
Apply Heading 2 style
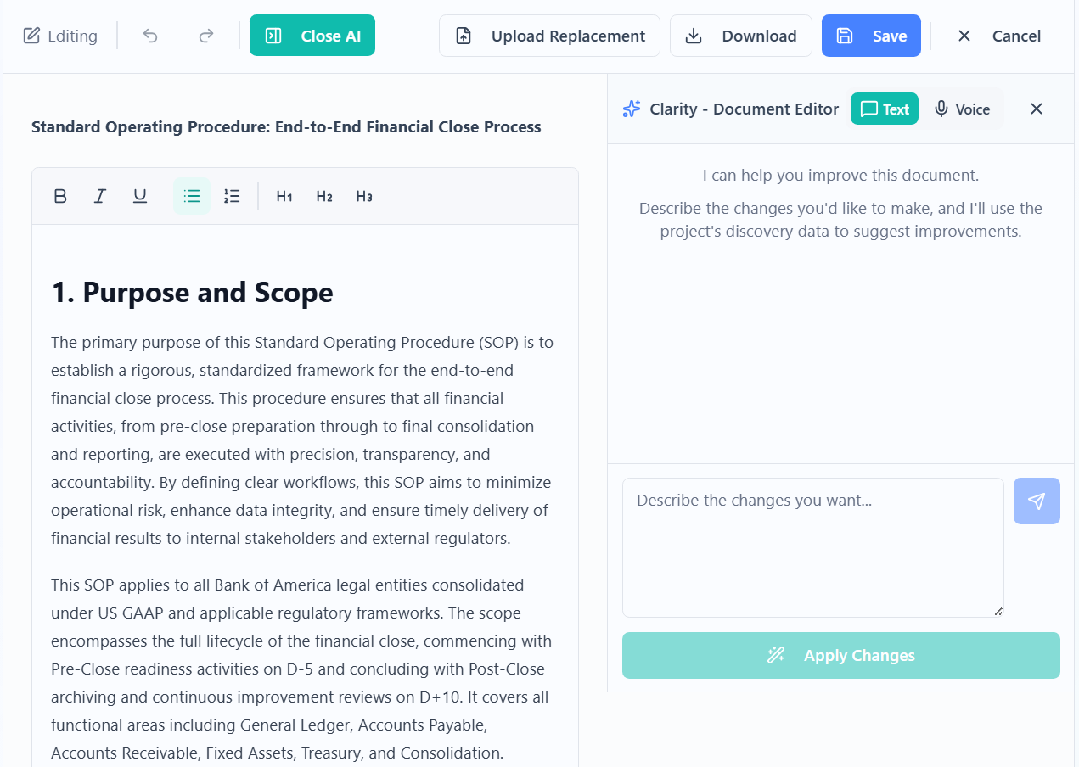[323, 196]
